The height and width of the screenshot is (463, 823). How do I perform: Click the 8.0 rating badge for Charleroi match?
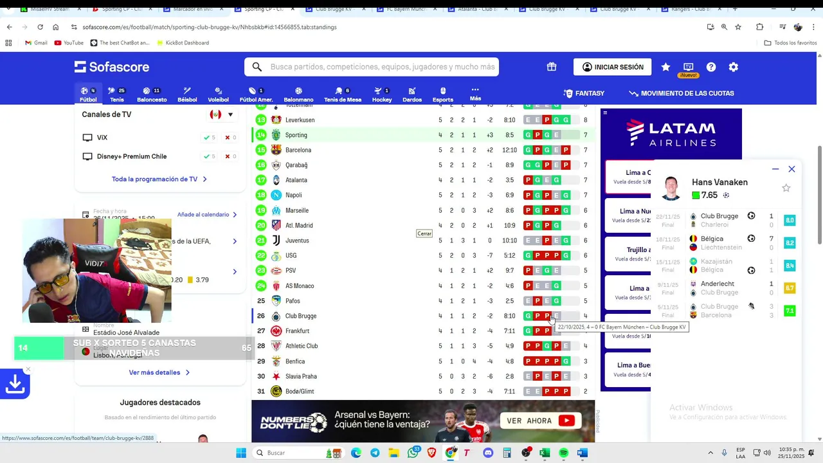point(790,220)
